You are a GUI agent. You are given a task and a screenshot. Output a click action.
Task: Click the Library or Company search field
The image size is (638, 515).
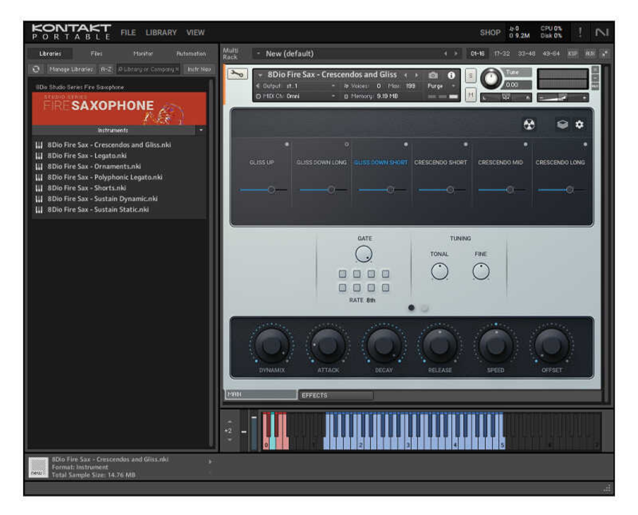(148, 69)
